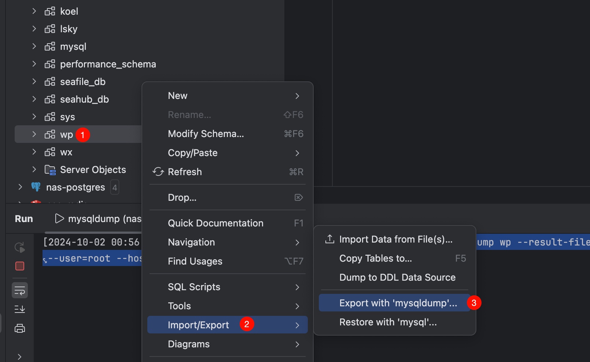Click the Scroll to End icon
Screen dimensions: 590x362
(x=20, y=309)
